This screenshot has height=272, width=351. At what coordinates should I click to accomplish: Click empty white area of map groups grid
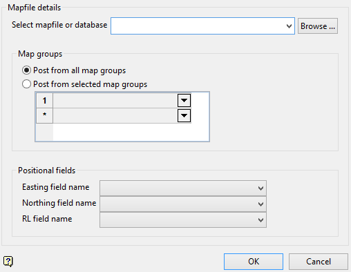point(131,132)
